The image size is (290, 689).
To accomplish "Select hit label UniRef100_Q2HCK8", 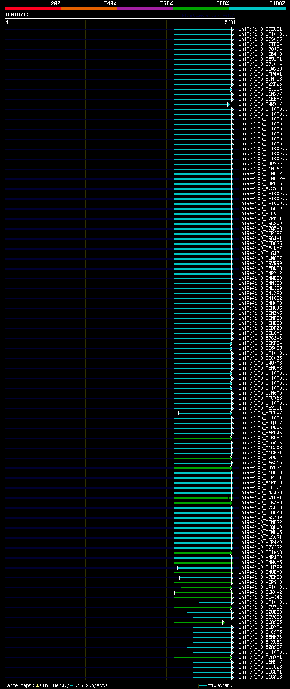I will (x=261, y=513).
